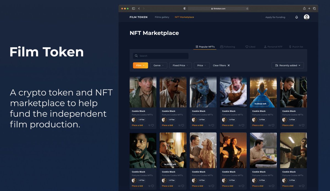
Task: Open the Fixed Price dropdown
Action: tap(181, 65)
